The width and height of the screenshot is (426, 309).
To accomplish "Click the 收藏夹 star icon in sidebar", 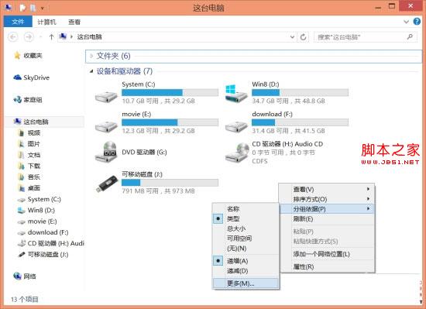I will [x=17, y=56].
